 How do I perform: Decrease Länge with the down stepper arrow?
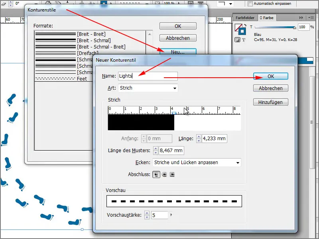[x=199, y=141]
